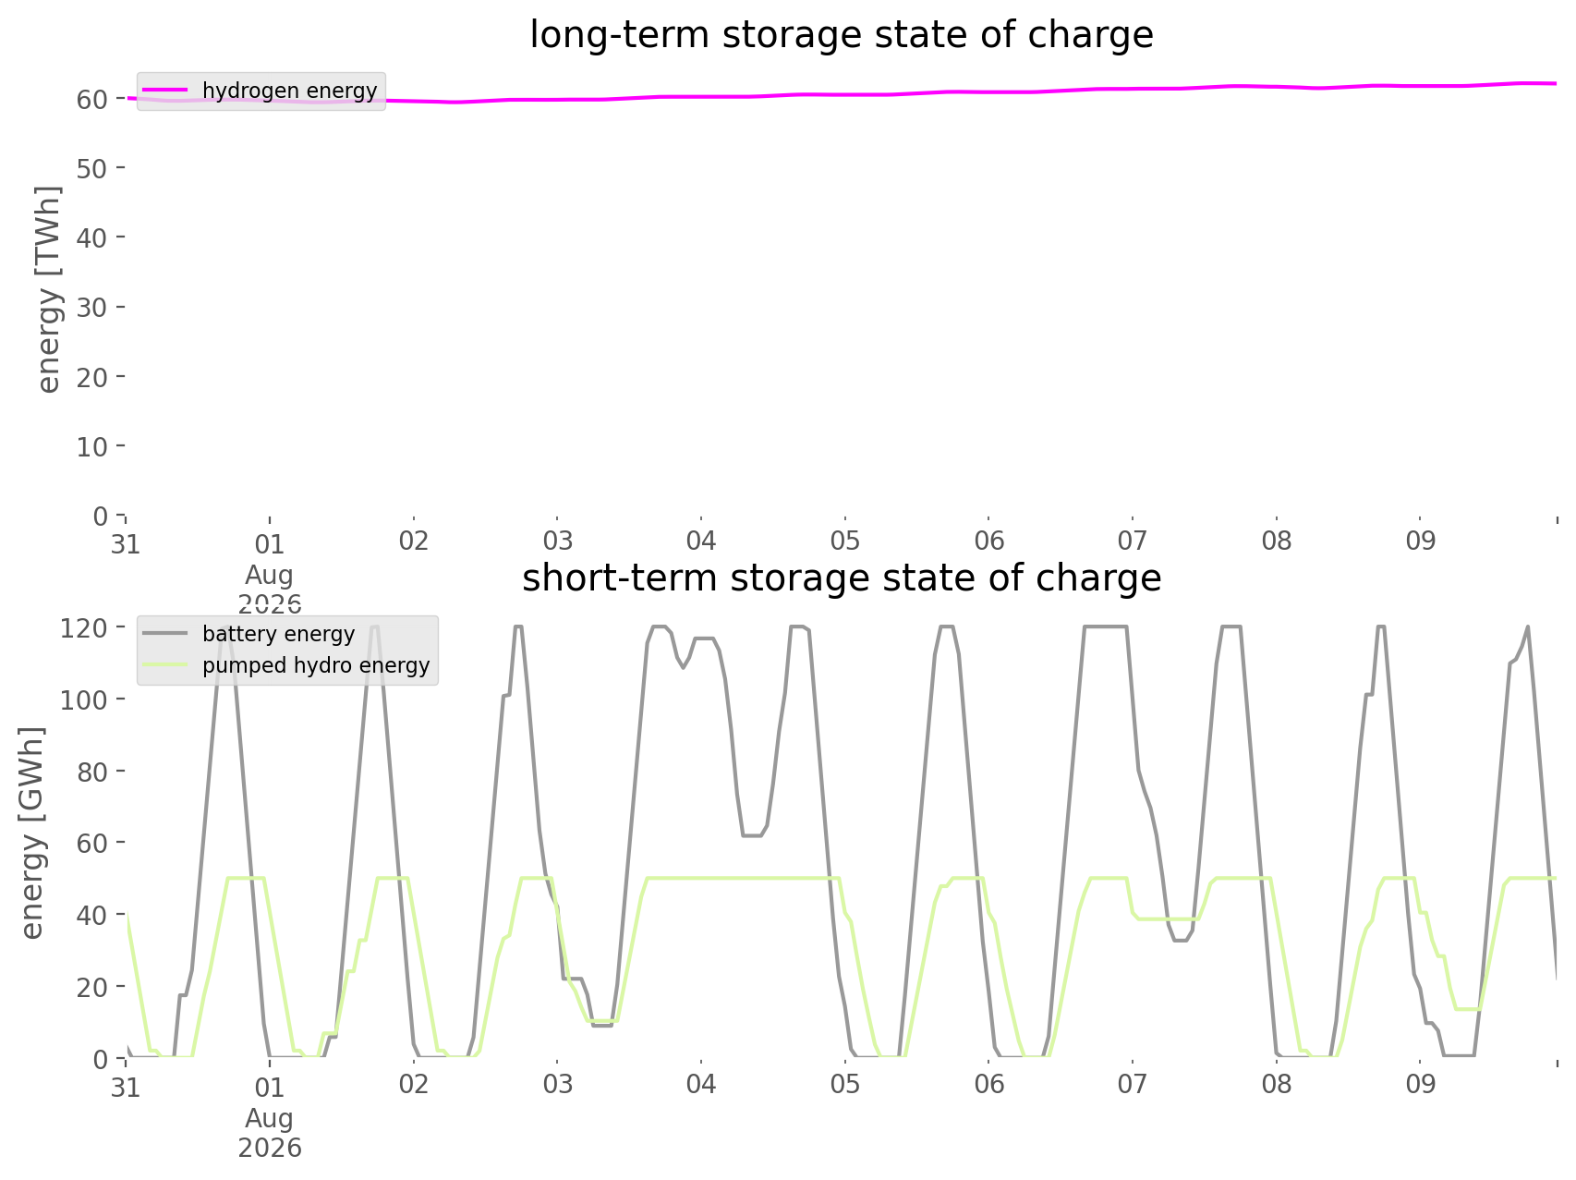Click the hydrogen energy legend entry

coord(261,91)
